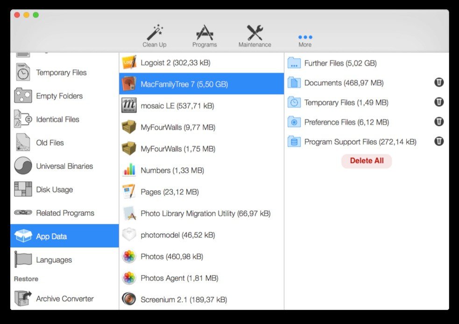Select row text "Screenium 2.1 (189,37 kB)"
The height and width of the screenshot is (324, 459).
point(184,300)
